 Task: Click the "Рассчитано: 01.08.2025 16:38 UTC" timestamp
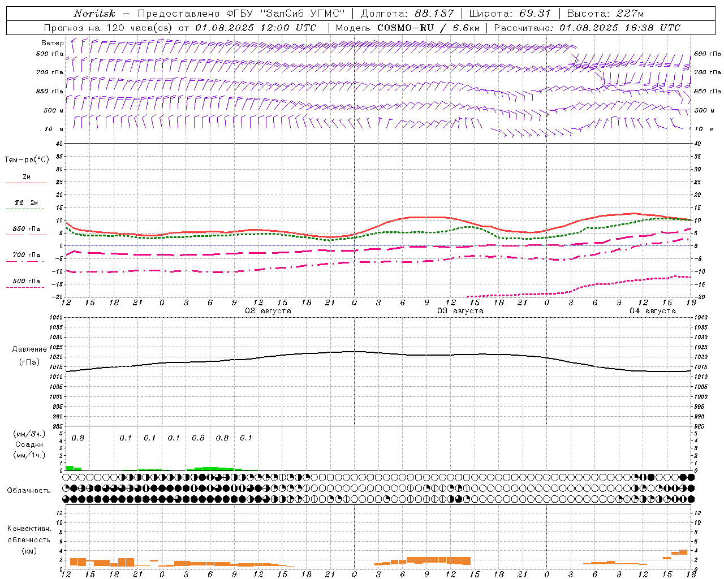tap(587, 28)
